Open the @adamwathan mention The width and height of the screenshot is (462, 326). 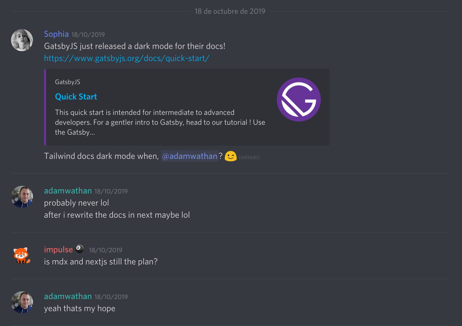190,156
